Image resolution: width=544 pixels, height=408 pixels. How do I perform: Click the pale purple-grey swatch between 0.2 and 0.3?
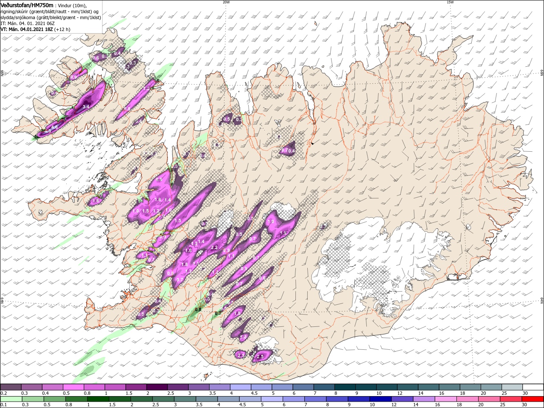(x=11, y=387)
